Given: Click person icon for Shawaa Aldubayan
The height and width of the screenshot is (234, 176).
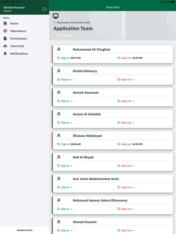Looking at the screenshot, I should [x=59, y=136].
